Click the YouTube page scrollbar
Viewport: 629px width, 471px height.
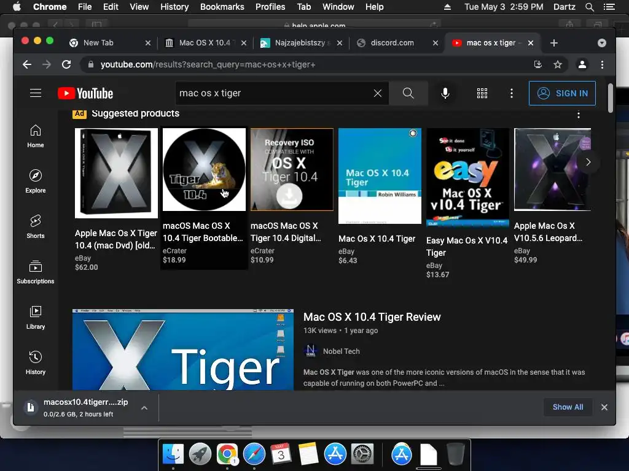(610, 98)
